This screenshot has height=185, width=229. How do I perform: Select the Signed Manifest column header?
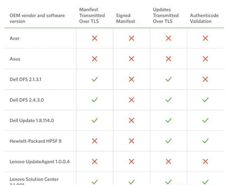click(126, 18)
